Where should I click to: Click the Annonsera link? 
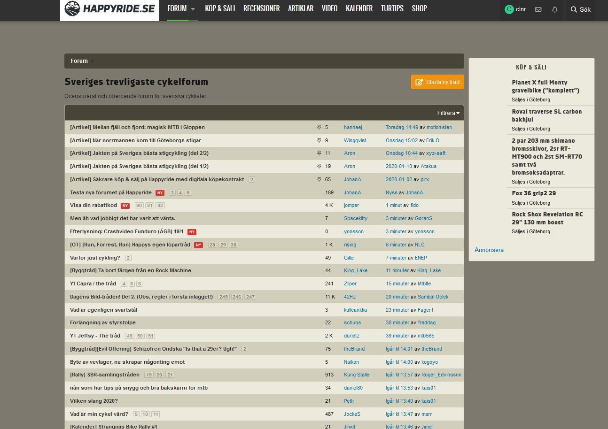coord(489,250)
